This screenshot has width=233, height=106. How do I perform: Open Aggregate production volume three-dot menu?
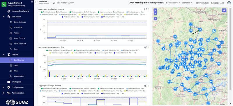point(149,9)
